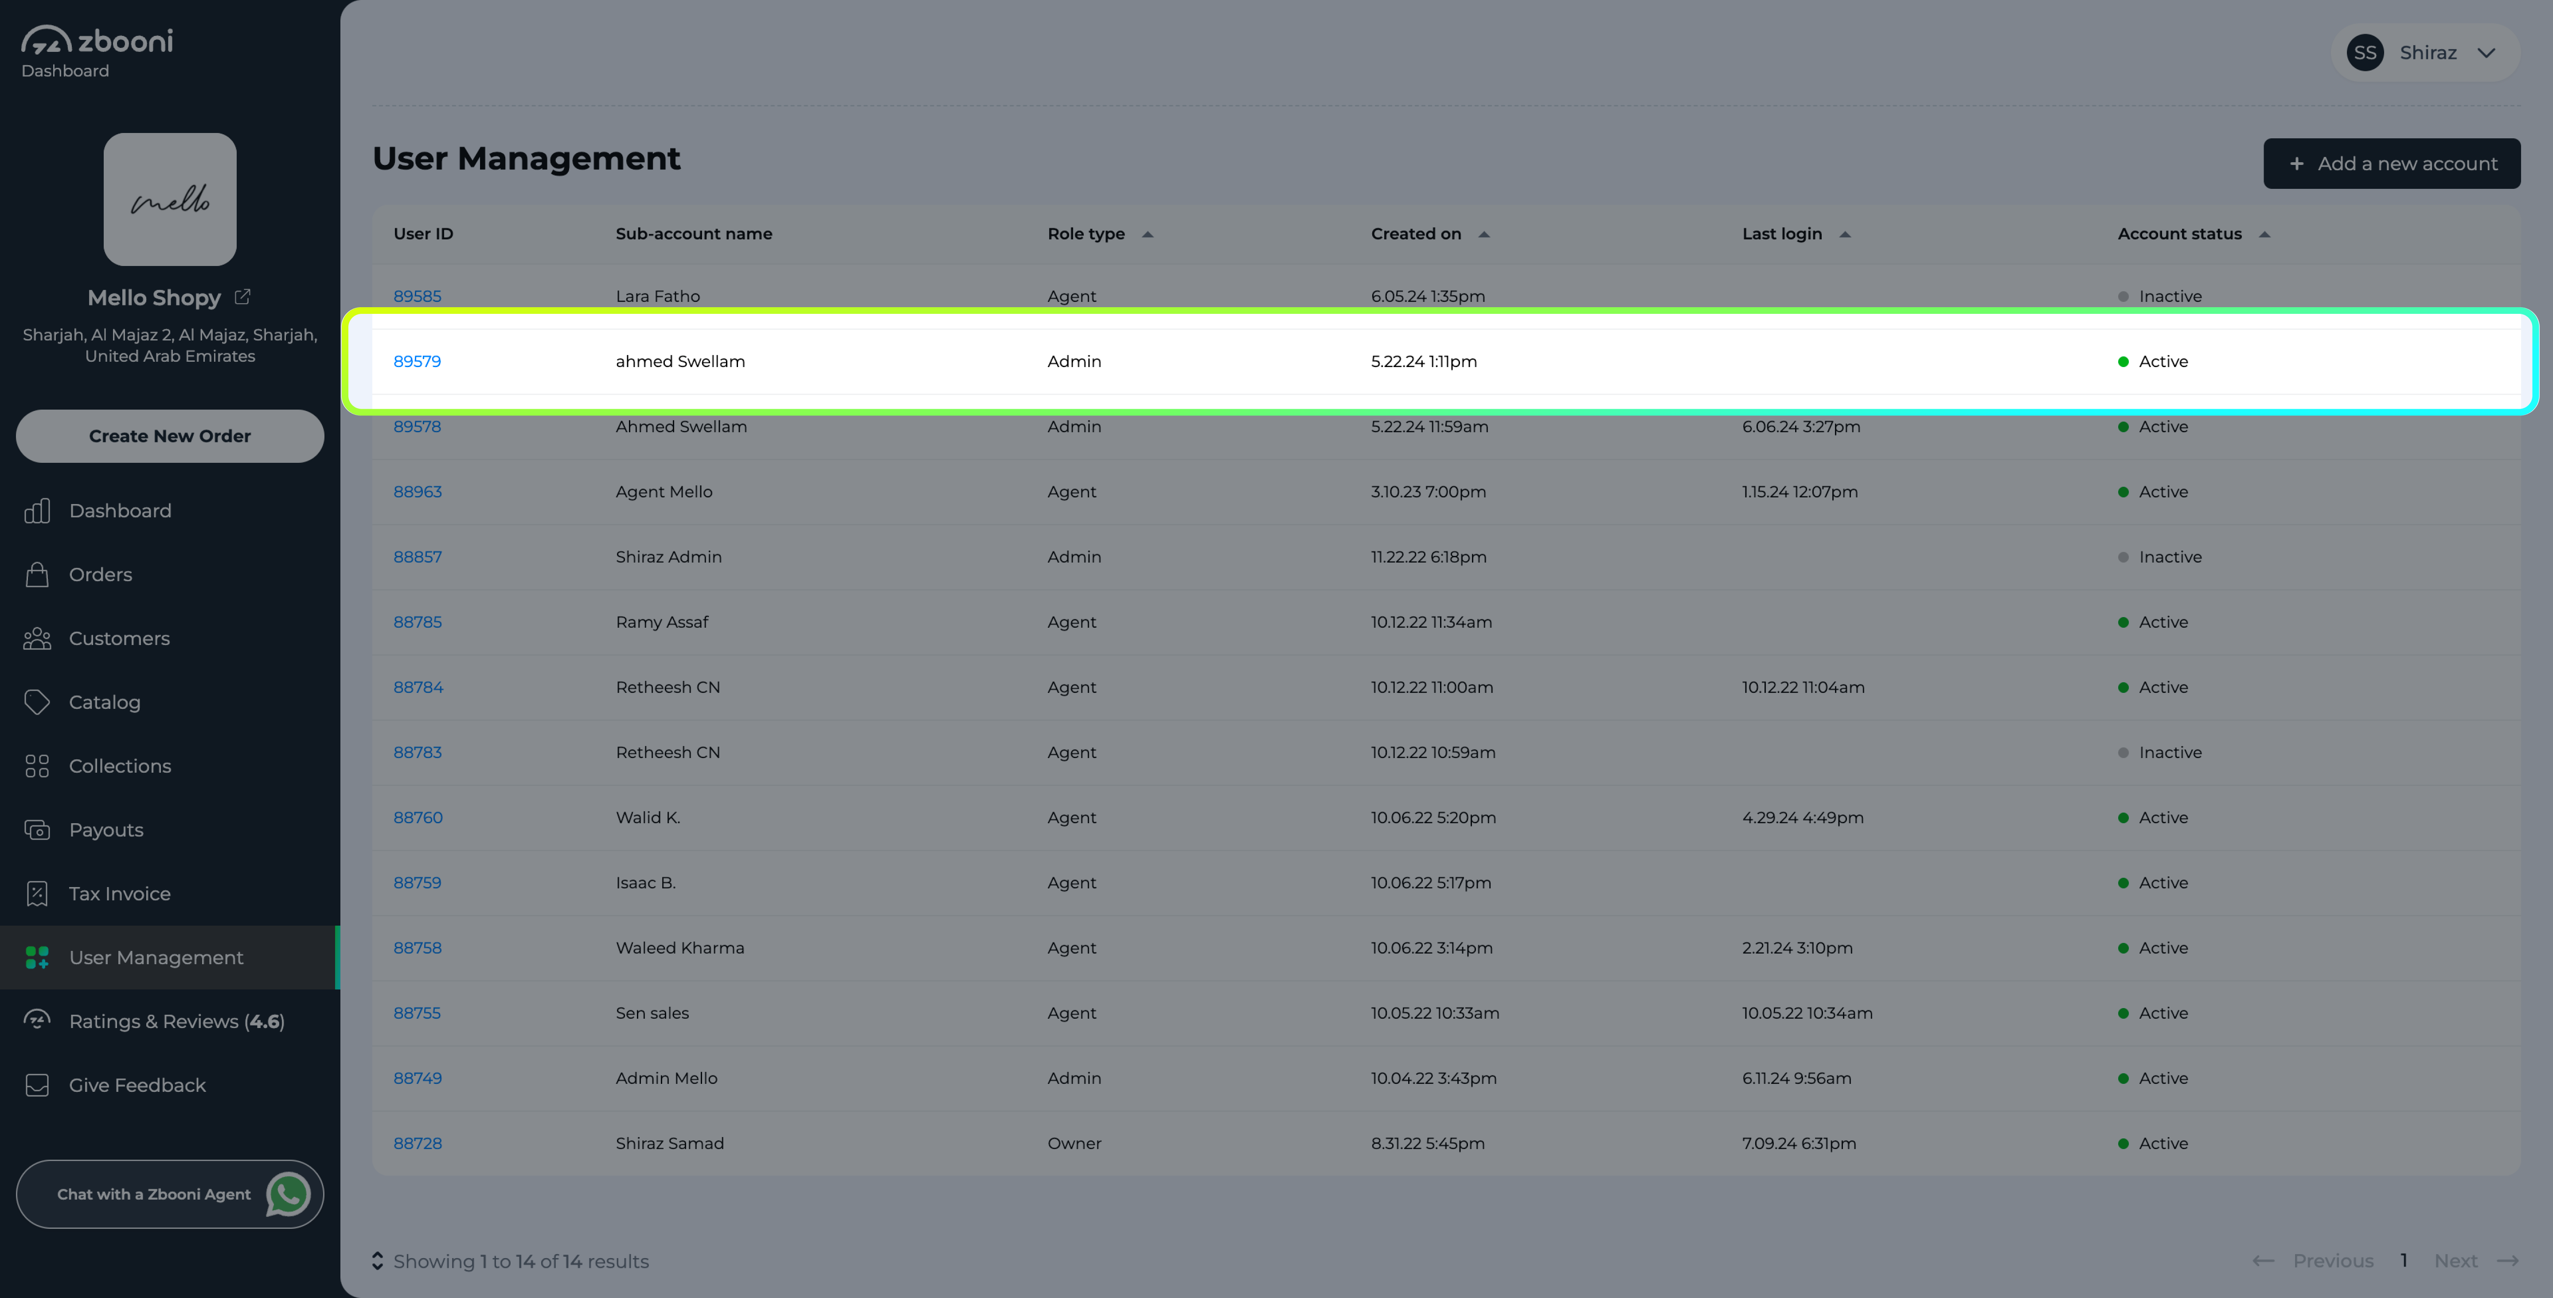Open user ID 89578 link
Viewport: 2553px width, 1298px height.
[417, 426]
